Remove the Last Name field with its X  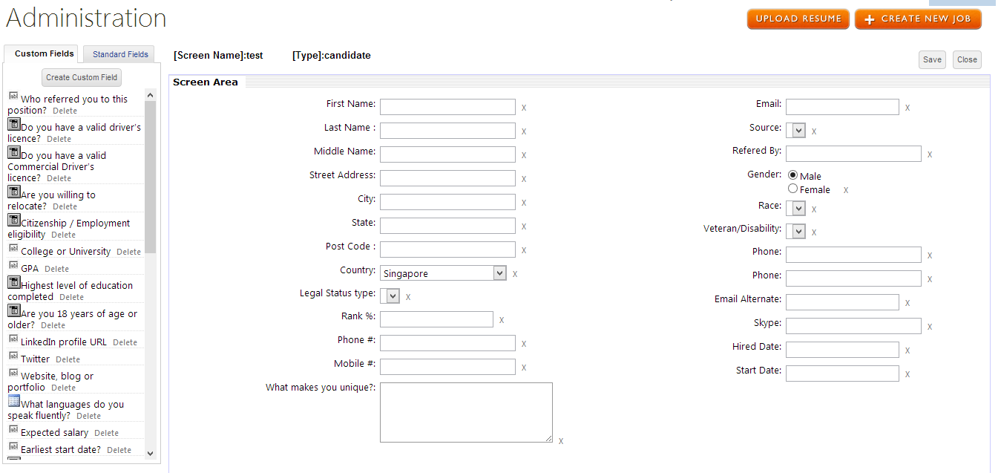click(524, 131)
